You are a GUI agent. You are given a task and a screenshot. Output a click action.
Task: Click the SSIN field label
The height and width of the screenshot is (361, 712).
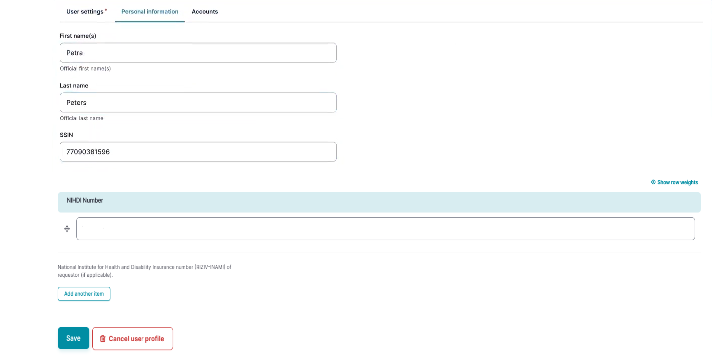tap(67, 135)
